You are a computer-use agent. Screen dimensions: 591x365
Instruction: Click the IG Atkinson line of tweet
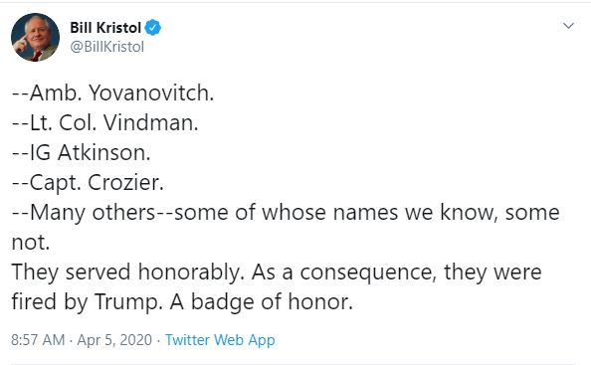[x=81, y=152]
